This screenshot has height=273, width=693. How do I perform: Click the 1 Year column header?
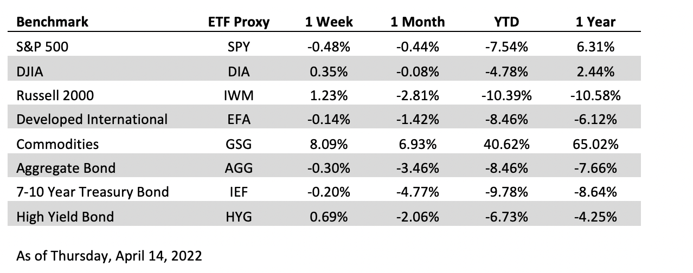coord(595,22)
